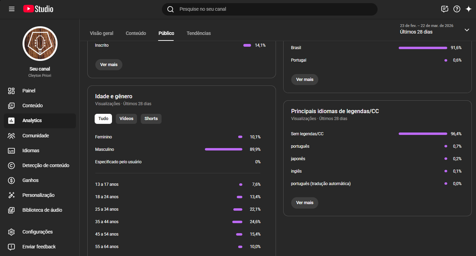This screenshot has height=256, width=476.
Task: Open the hamburger navigation menu
Action: coord(12,9)
